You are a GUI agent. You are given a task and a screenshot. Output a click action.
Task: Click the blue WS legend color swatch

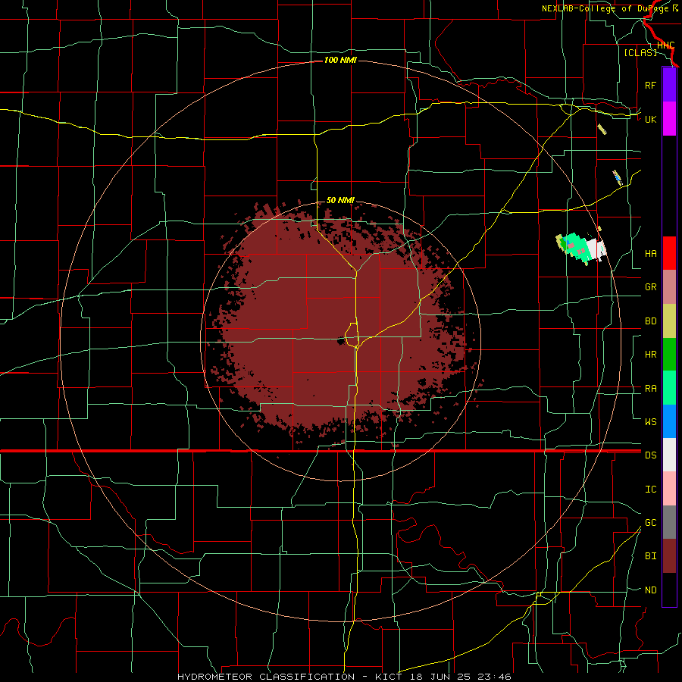(669, 421)
